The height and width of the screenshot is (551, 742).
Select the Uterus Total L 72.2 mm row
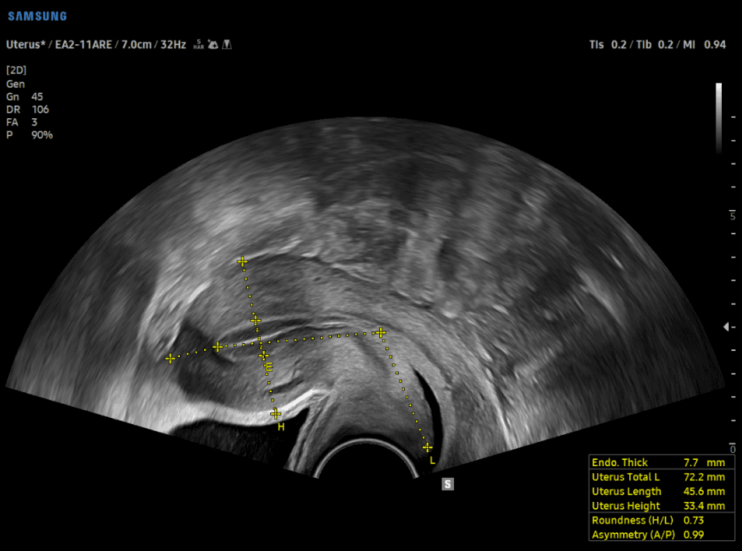click(x=662, y=477)
